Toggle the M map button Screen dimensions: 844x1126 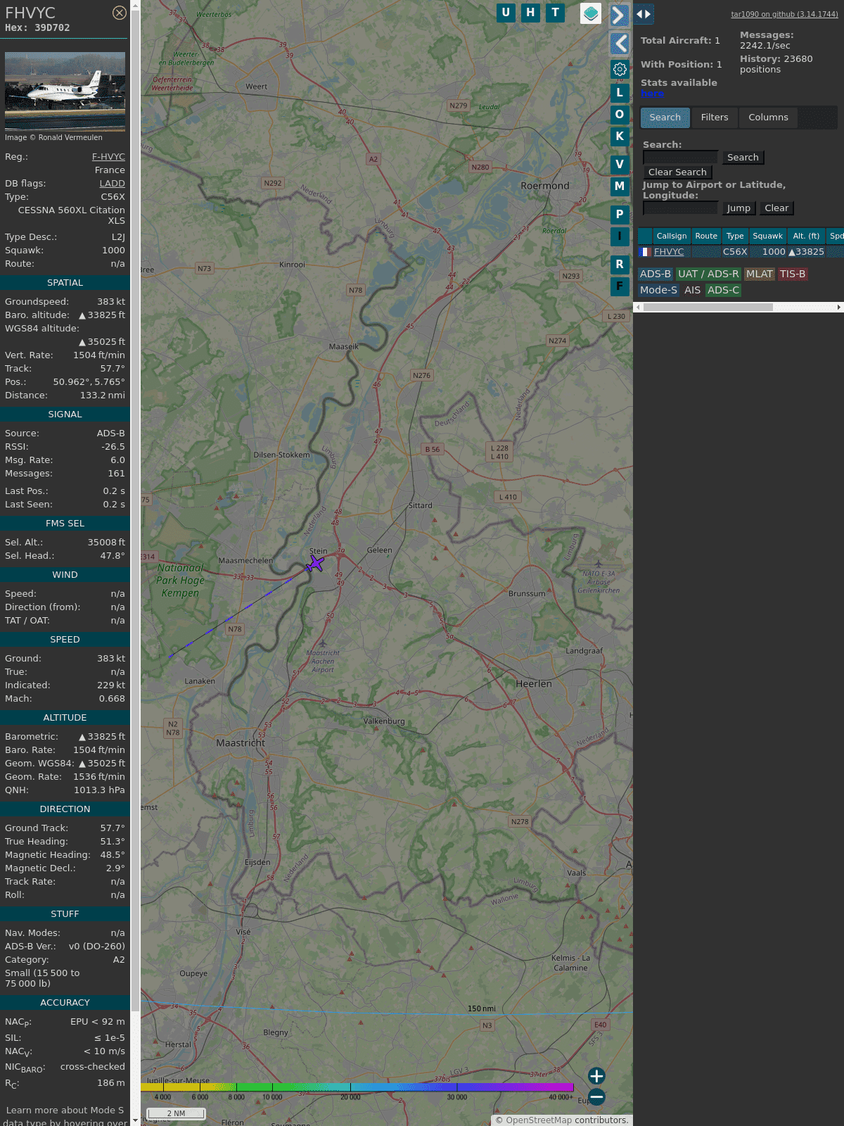click(620, 186)
